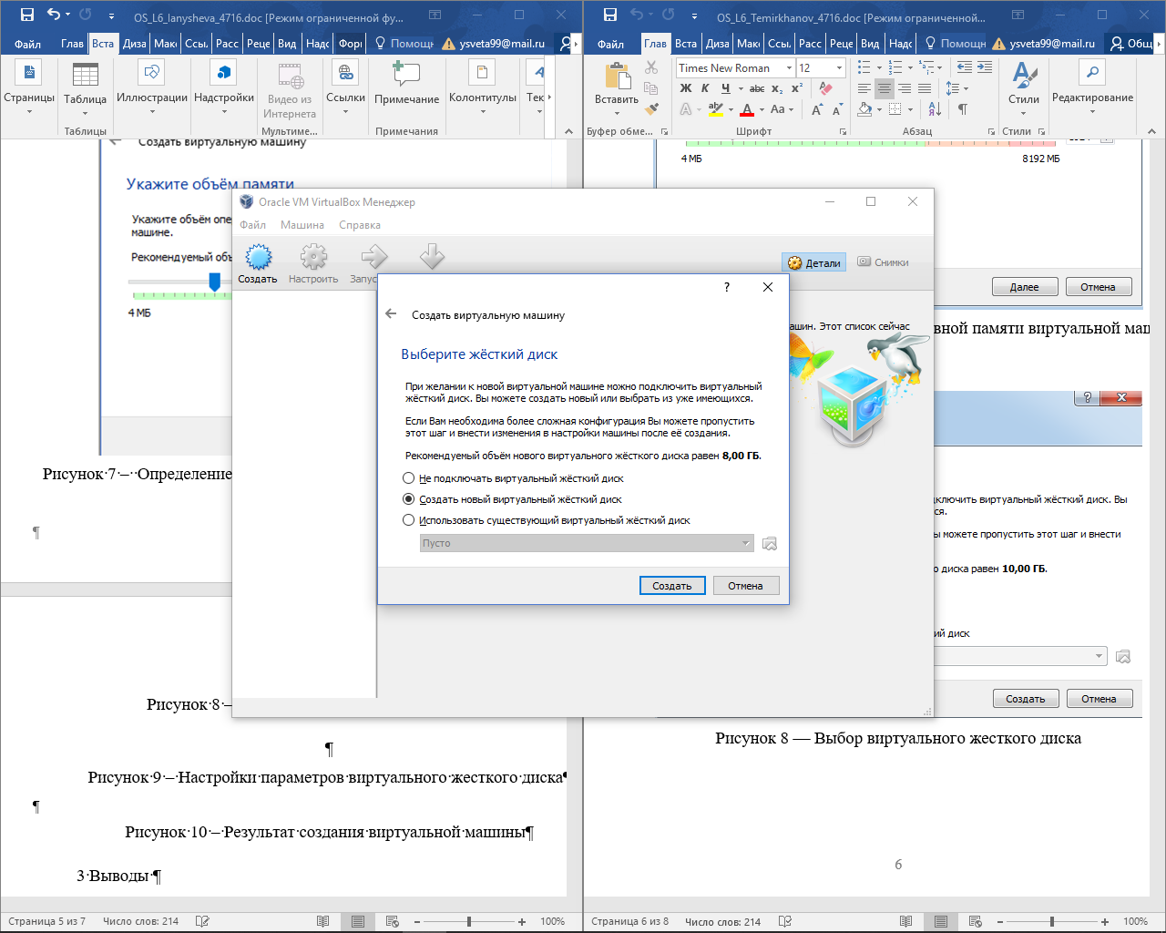Select 'Не подключать виртуальный жёсткий диск' option
The width and height of the screenshot is (1166, 933).
408,478
